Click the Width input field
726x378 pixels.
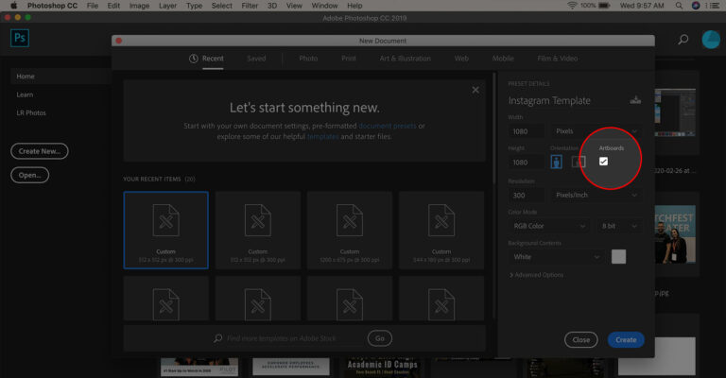pyautogui.click(x=527, y=131)
